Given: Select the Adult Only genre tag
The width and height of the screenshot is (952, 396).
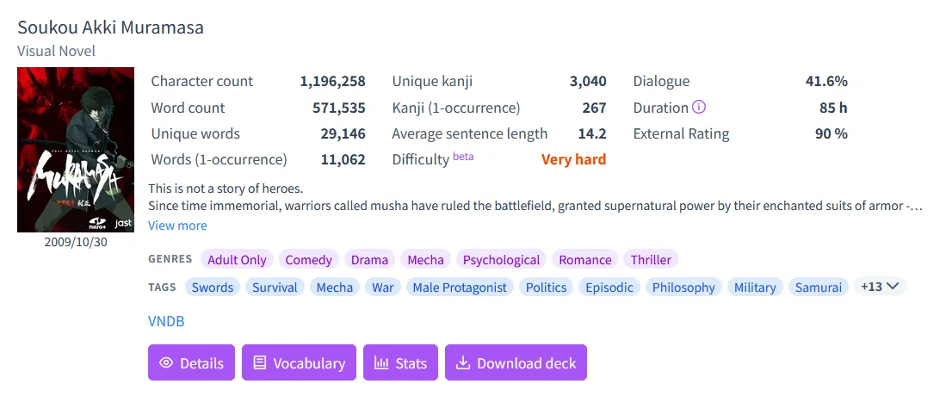Looking at the screenshot, I should [237, 260].
